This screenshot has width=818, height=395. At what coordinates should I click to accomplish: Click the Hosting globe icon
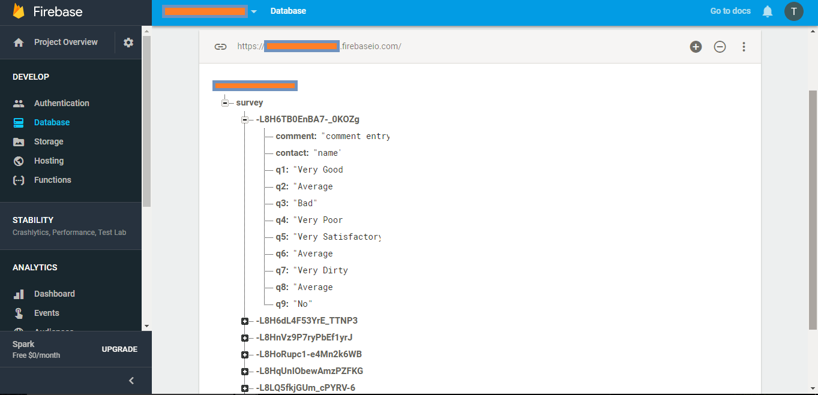(19, 161)
